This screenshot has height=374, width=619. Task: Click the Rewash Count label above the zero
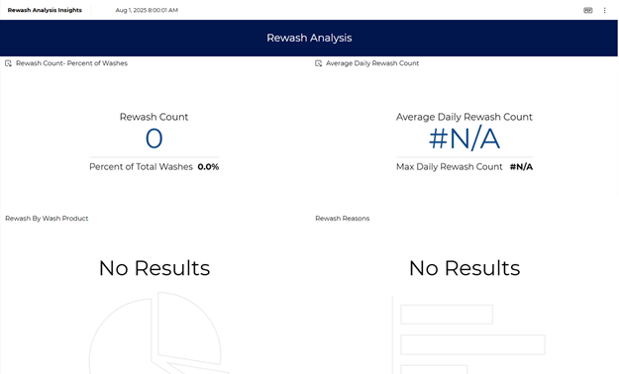tap(154, 117)
